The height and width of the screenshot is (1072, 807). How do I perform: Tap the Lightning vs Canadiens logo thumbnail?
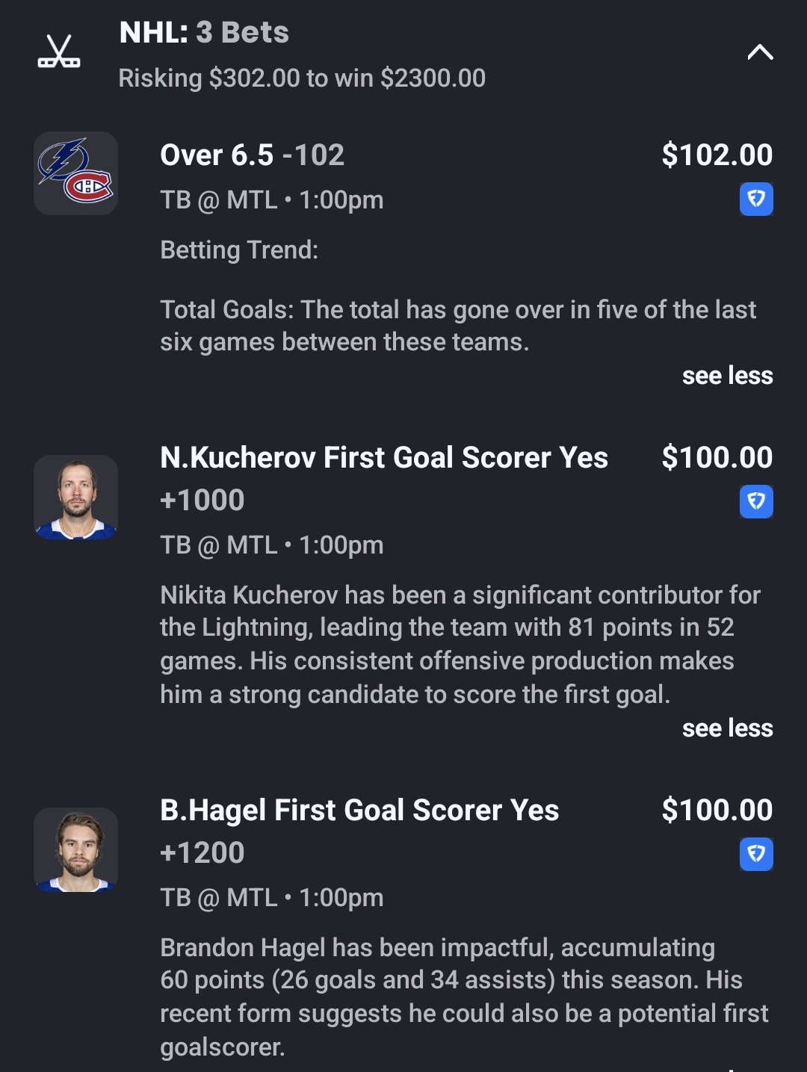click(x=75, y=173)
